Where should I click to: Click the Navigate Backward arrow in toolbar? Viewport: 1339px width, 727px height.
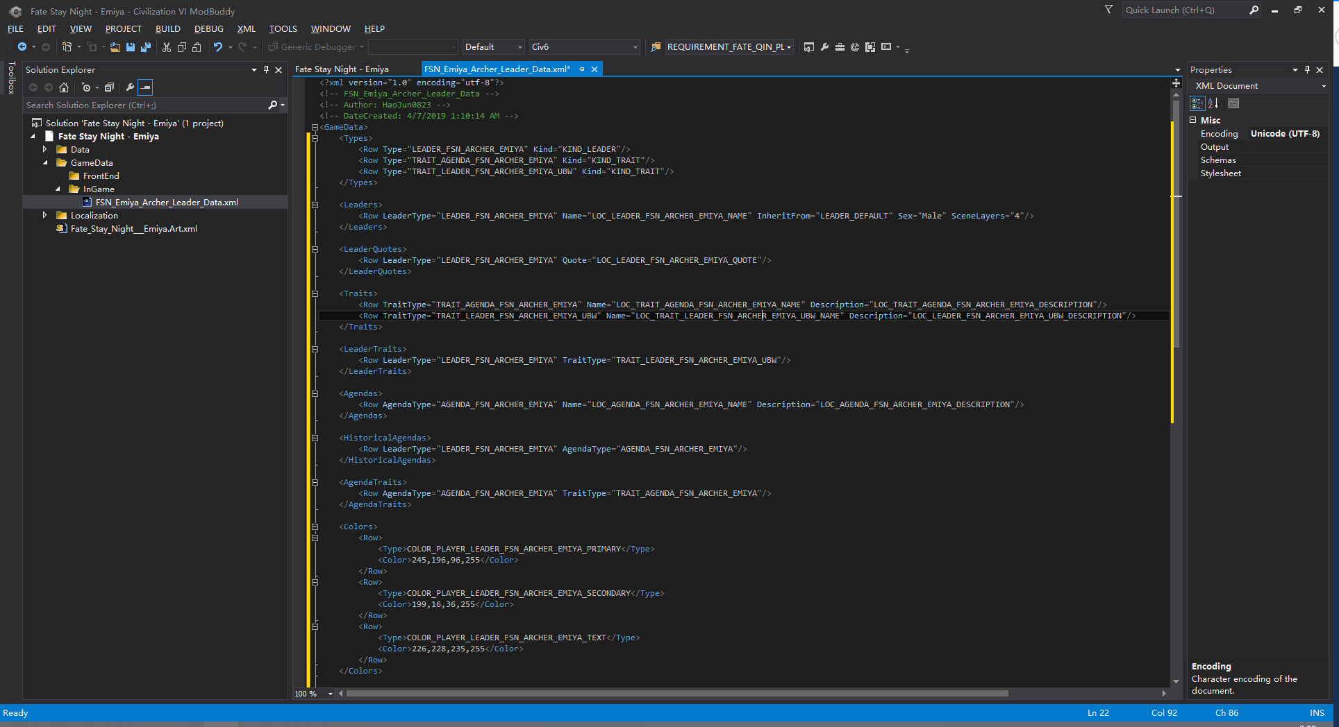22,47
